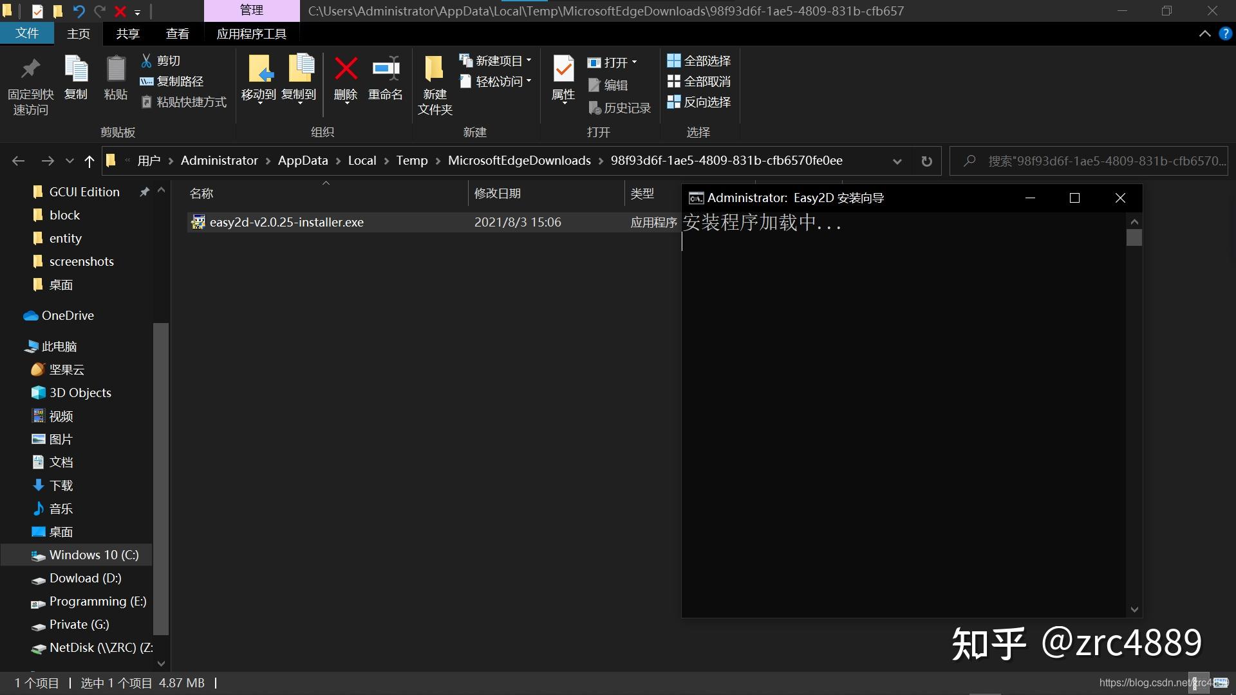Select easy2d-v2.0.25-installer.exe in file list

click(x=287, y=221)
